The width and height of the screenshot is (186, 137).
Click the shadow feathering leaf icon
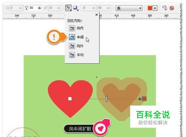[x=45, y=8]
